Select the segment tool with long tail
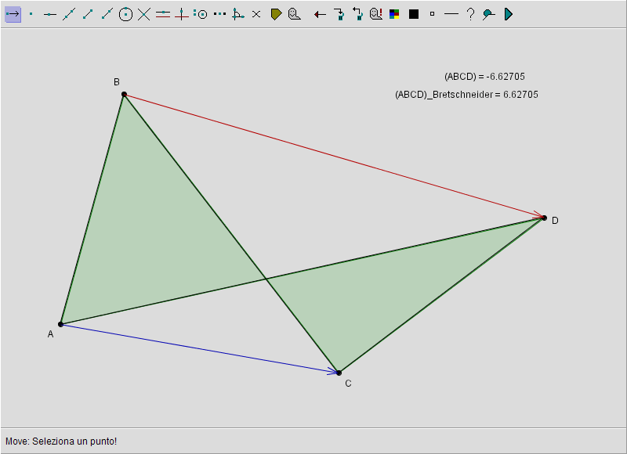This screenshot has width=627, height=454. [x=107, y=14]
